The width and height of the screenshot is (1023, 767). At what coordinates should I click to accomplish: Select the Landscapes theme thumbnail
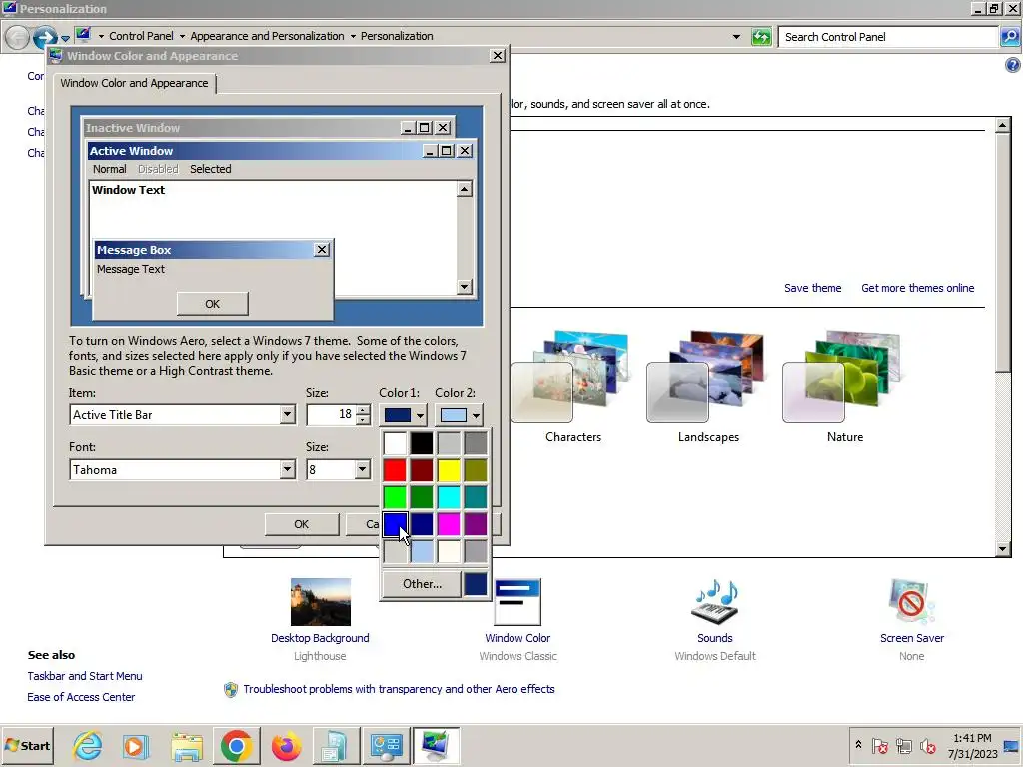(707, 377)
